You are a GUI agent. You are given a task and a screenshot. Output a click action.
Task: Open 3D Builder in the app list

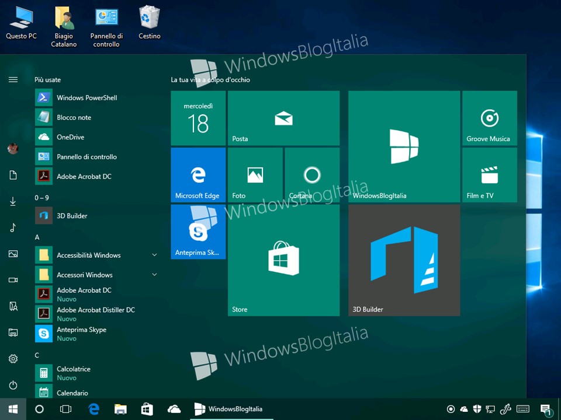96,216
